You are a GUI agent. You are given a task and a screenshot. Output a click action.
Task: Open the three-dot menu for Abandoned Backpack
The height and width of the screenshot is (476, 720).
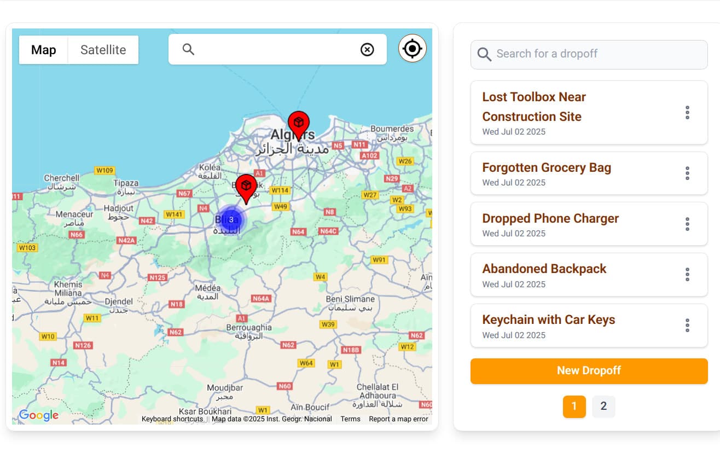687,275
